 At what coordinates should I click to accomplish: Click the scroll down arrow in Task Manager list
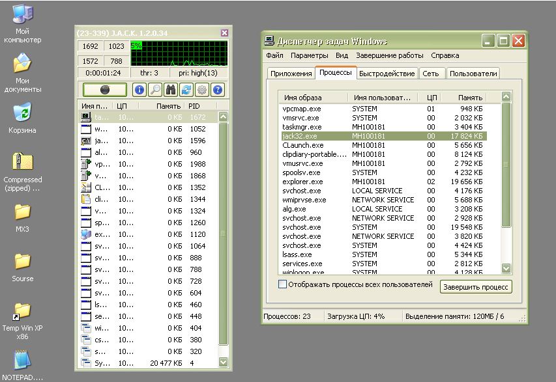point(506,268)
